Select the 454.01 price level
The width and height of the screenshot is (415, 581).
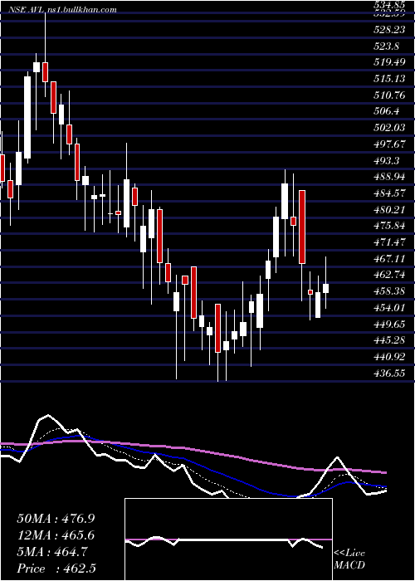389,308
